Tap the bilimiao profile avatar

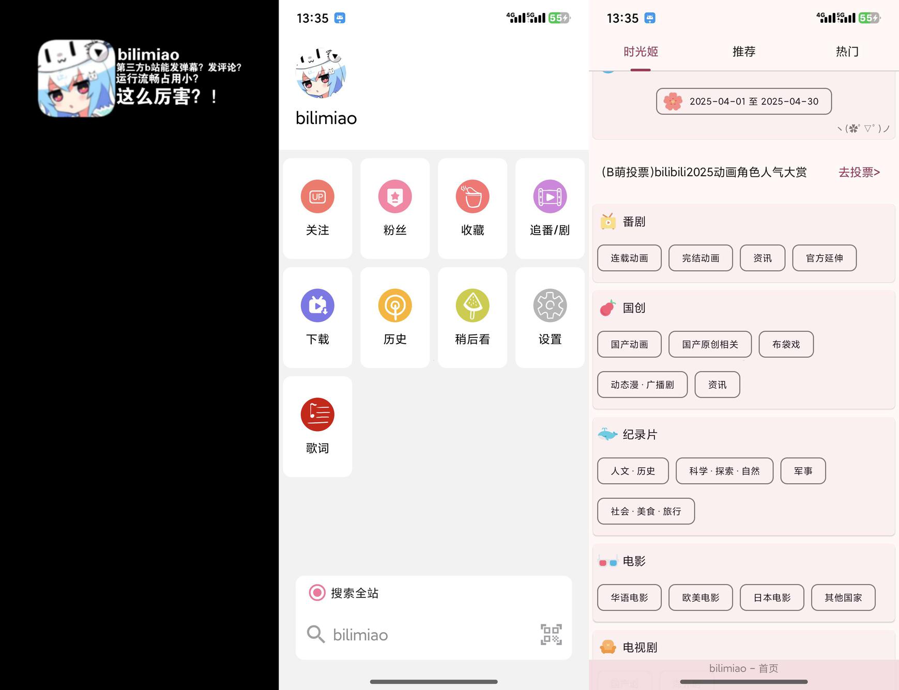[x=321, y=73]
